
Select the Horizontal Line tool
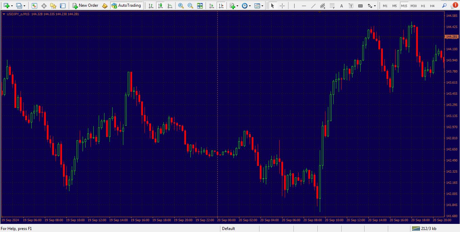pyautogui.click(x=304, y=6)
